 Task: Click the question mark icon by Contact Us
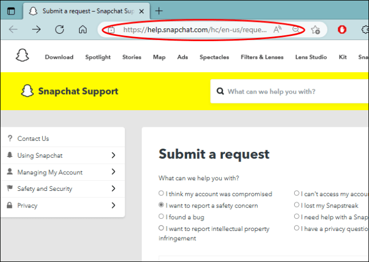pos(10,138)
